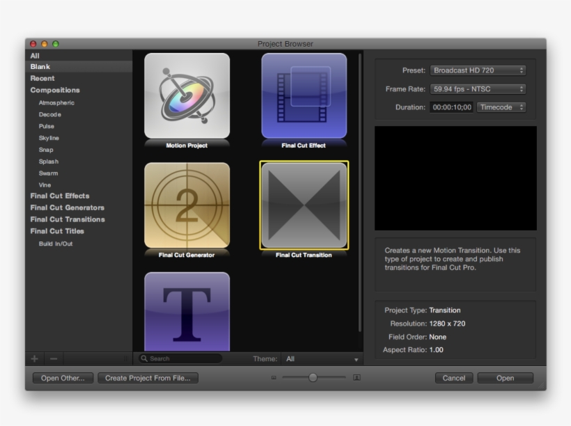Select the Final Cut Effect icon
Image resolution: width=571 pixels, height=426 pixels.
point(304,96)
